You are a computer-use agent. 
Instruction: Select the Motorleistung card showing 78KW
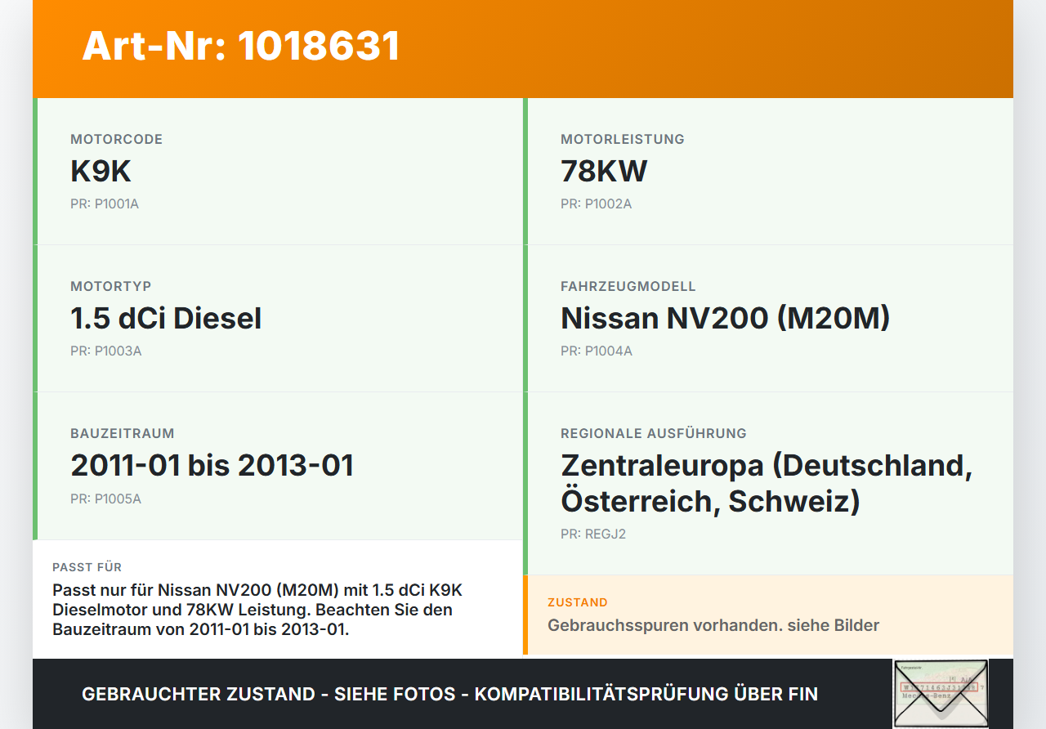(x=768, y=171)
